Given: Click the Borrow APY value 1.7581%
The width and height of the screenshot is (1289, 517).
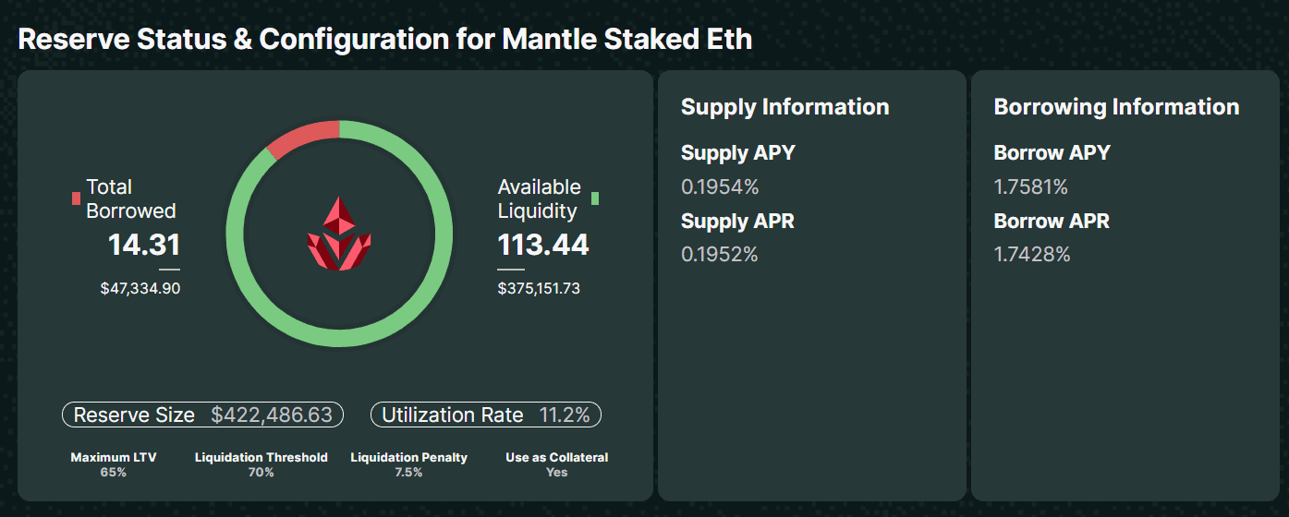Looking at the screenshot, I should 1030,187.
